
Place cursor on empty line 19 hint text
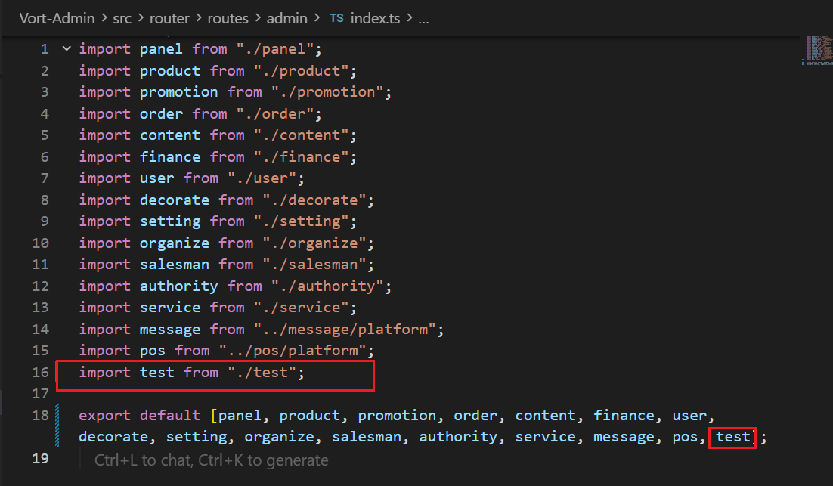pos(211,460)
